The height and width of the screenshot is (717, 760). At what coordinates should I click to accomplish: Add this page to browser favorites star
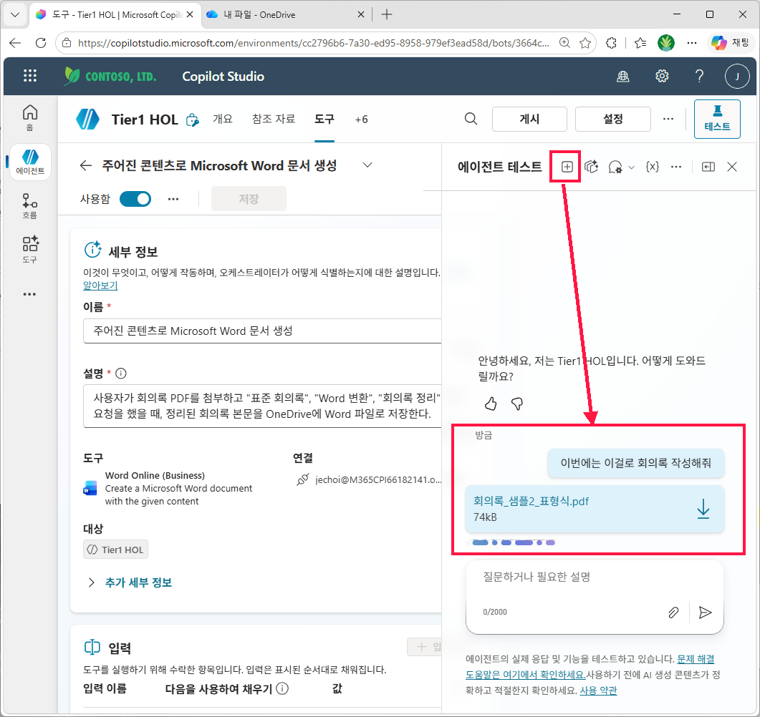coord(585,43)
